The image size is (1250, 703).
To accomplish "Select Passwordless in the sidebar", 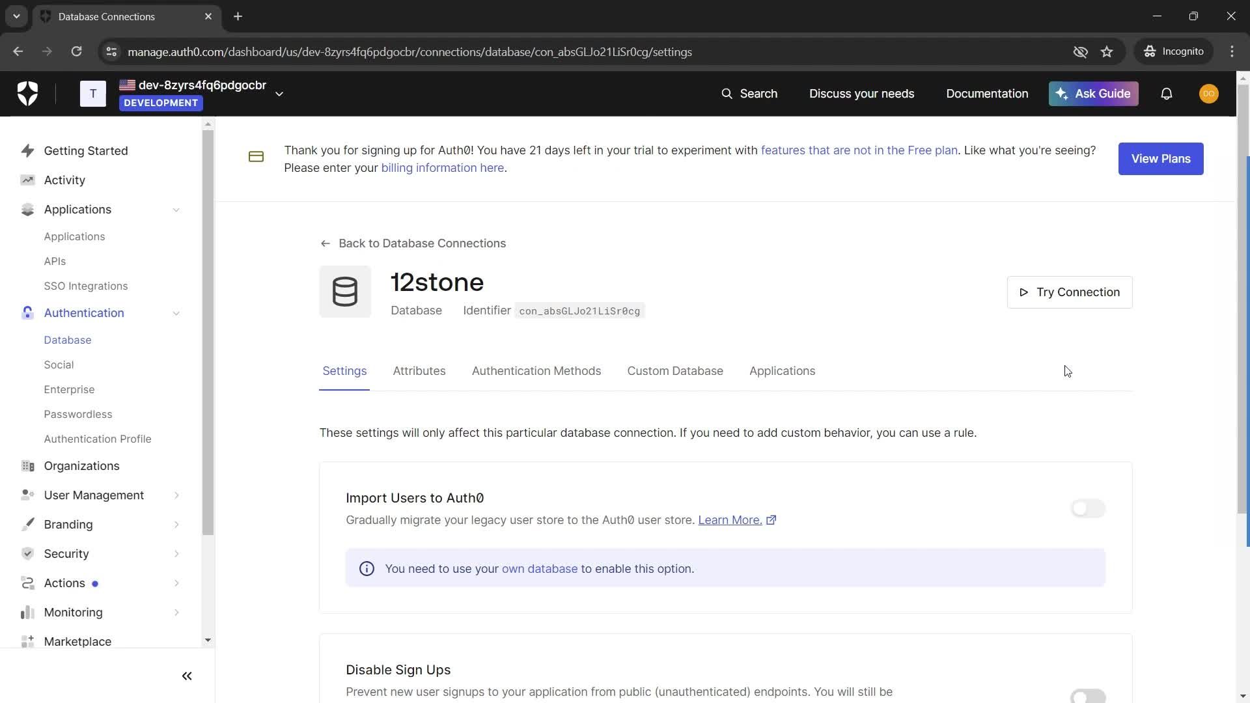I will click(x=78, y=415).
